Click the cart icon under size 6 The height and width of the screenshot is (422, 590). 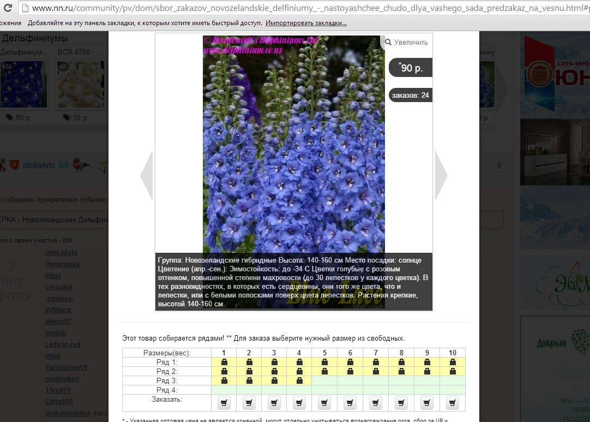coord(350,403)
